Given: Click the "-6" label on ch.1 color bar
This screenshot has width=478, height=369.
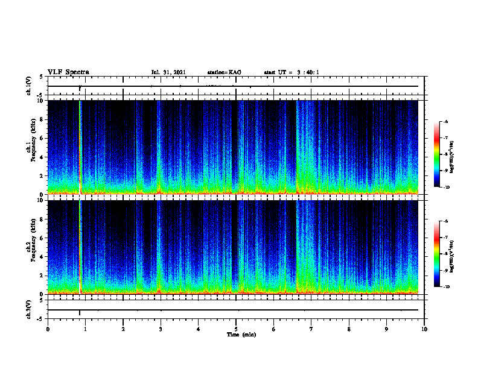Looking at the screenshot, I should tap(445, 121).
